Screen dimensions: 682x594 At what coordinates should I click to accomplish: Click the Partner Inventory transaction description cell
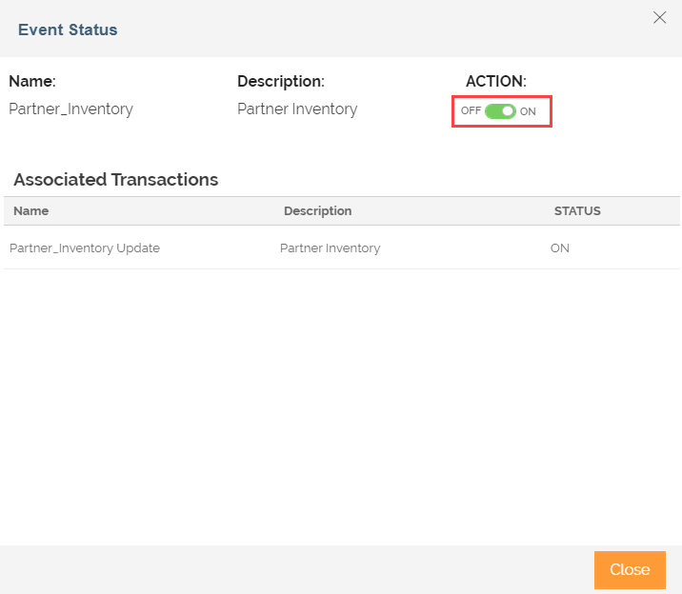pos(330,248)
